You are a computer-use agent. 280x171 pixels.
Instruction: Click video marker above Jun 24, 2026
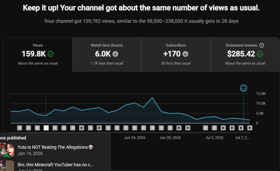point(135,128)
